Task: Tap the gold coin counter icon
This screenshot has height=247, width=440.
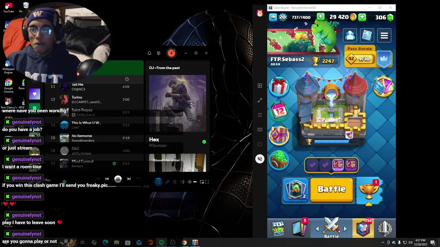Action: pos(353,17)
